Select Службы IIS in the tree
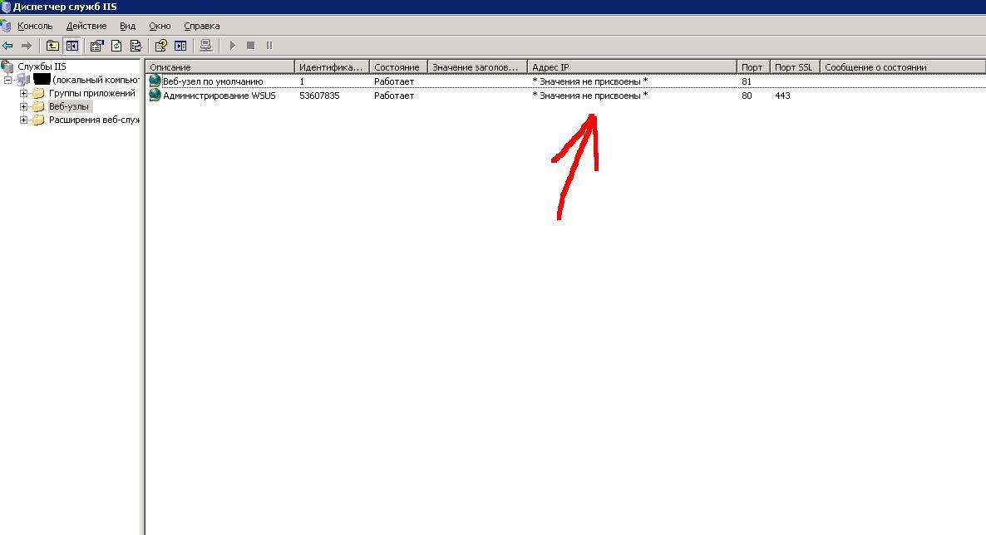The width and height of the screenshot is (986, 535). point(42,66)
